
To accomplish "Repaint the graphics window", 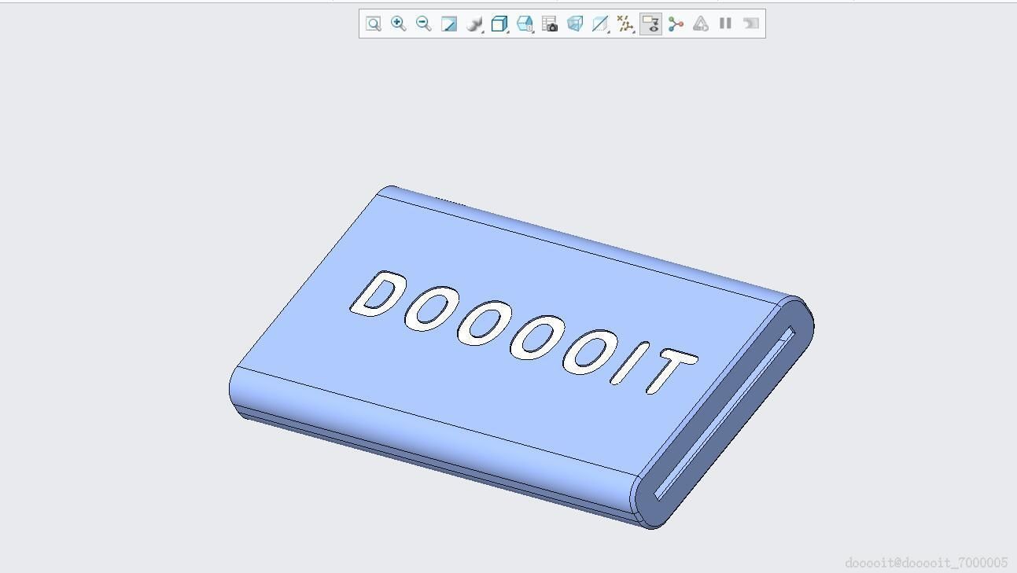I will point(449,24).
